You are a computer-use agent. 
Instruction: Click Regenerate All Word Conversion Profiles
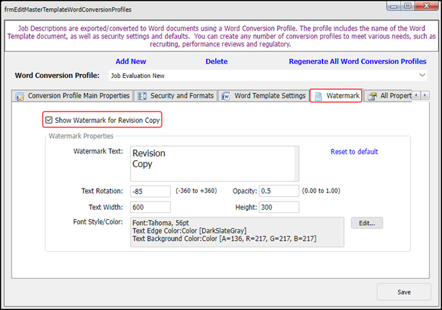point(358,61)
